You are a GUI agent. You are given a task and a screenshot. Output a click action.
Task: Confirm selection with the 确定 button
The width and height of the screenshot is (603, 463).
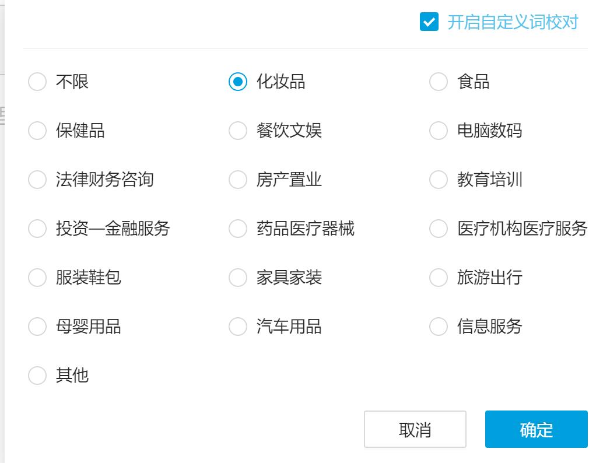pos(537,429)
